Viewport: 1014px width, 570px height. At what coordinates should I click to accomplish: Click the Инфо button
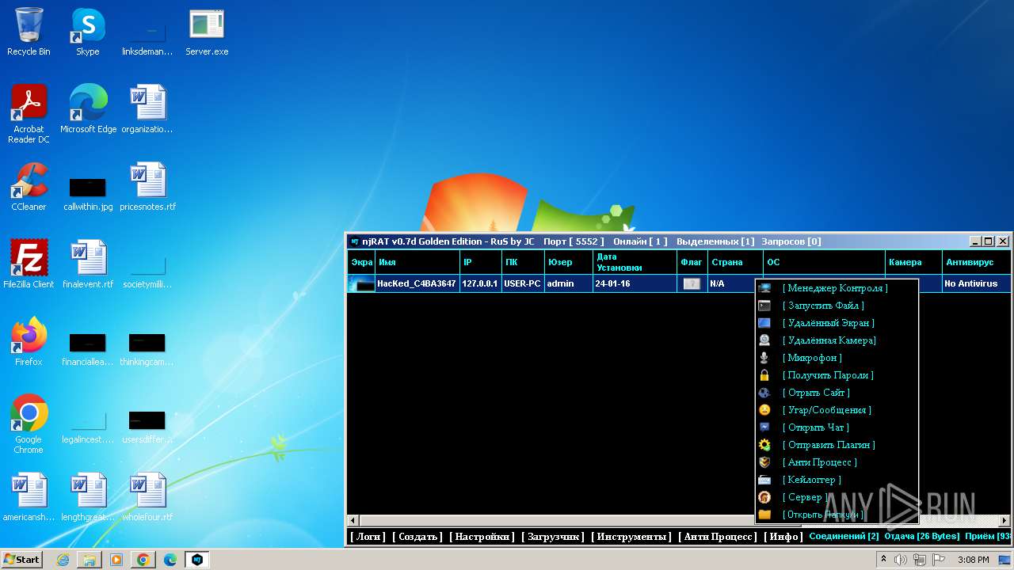783,537
